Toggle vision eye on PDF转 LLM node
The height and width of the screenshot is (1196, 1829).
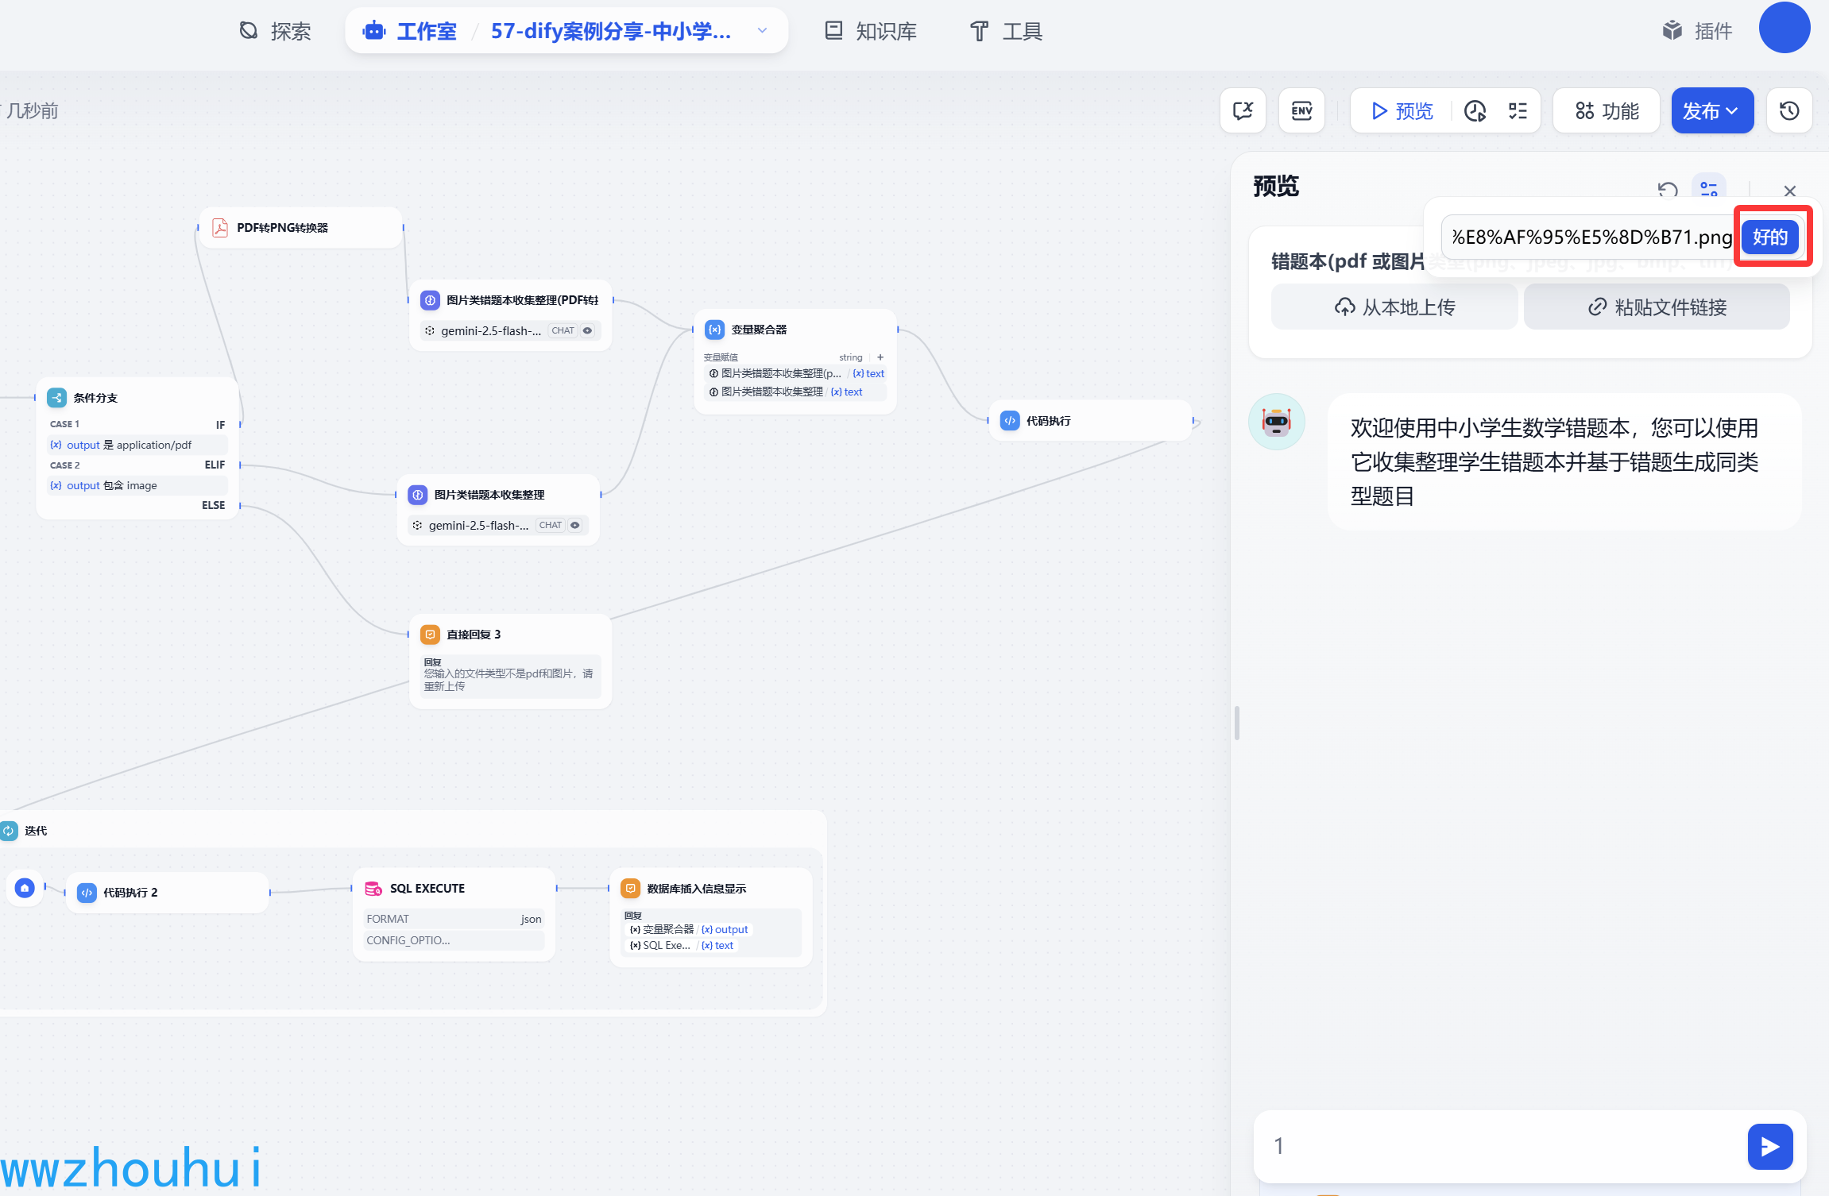[x=588, y=330]
